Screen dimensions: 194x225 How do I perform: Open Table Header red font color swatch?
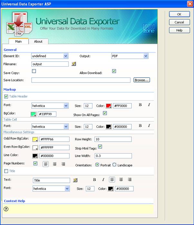pyautogui.click(x=109, y=106)
